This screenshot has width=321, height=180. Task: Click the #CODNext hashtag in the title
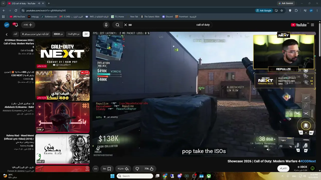click(x=308, y=161)
